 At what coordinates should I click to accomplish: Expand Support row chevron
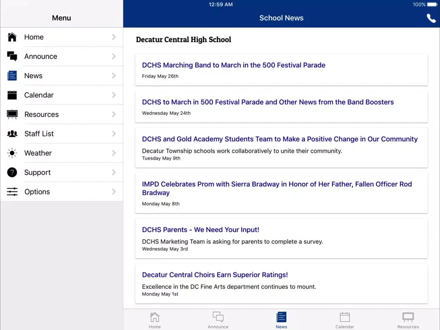(x=113, y=172)
